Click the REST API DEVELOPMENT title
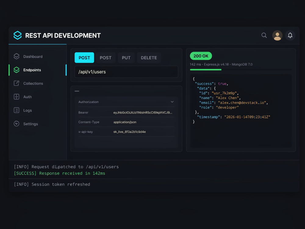The width and height of the screenshot is (305, 229). point(63,35)
